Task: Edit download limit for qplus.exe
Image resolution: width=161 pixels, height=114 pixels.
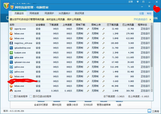Action: (x=88, y=57)
